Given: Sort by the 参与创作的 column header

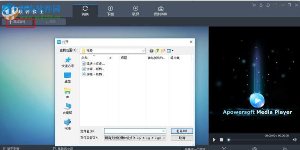Looking at the screenshot, I should [x=157, y=58].
